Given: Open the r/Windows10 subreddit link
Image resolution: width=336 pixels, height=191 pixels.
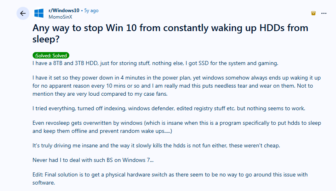Looking at the screenshot, I should coord(63,10).
